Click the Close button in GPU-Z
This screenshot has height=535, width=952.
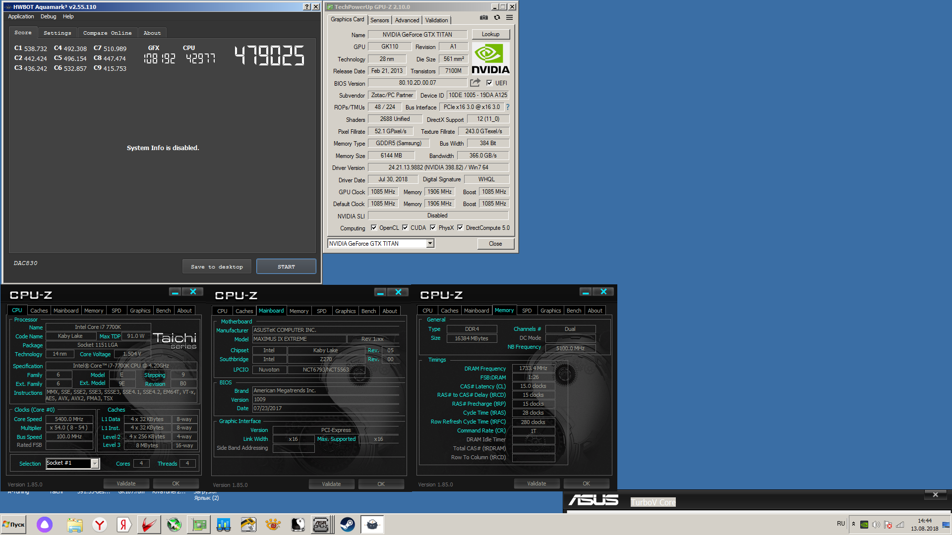pos(495,244)
